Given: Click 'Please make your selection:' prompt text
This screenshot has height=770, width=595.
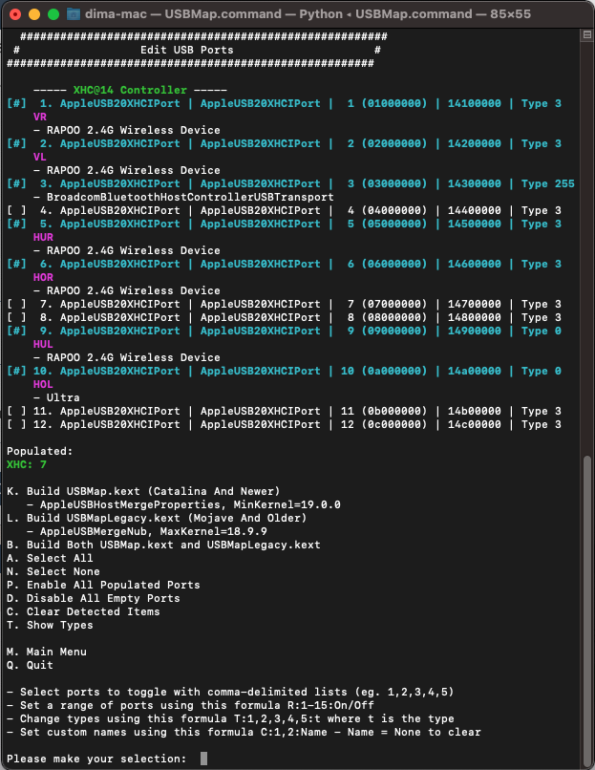Looking at the screenshot, I should click(x=96, y=759).
